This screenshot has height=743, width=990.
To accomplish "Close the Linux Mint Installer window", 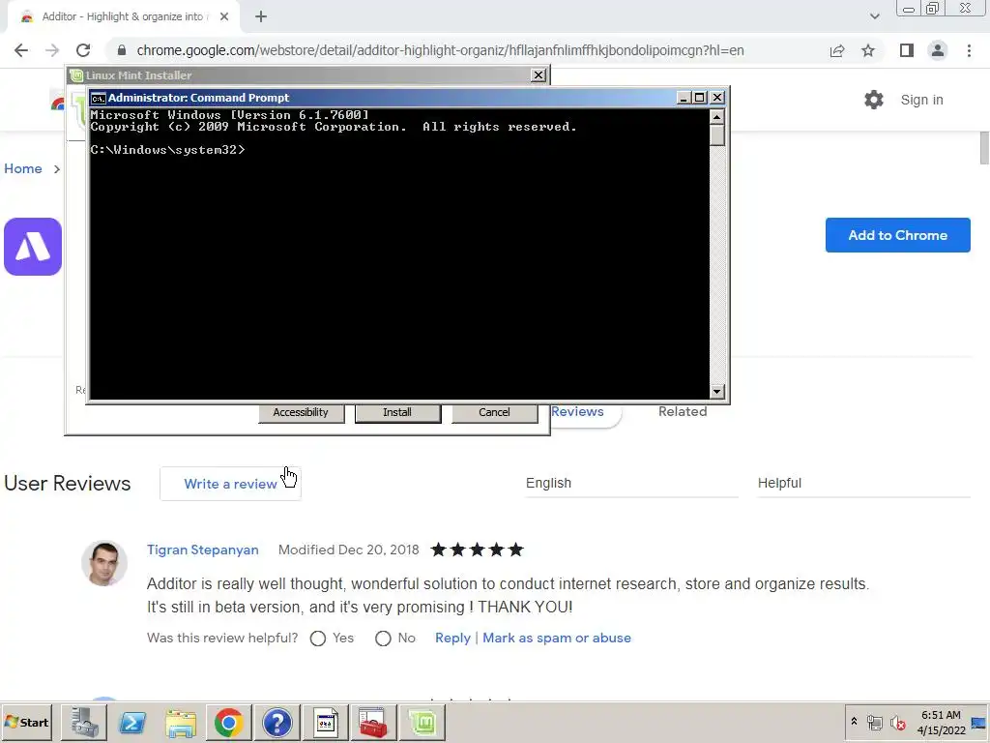I will pyautogui.click(x=538, y=75).
